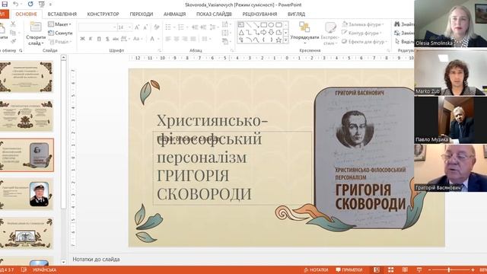
Task: Align text left
Action: [168, 39]
